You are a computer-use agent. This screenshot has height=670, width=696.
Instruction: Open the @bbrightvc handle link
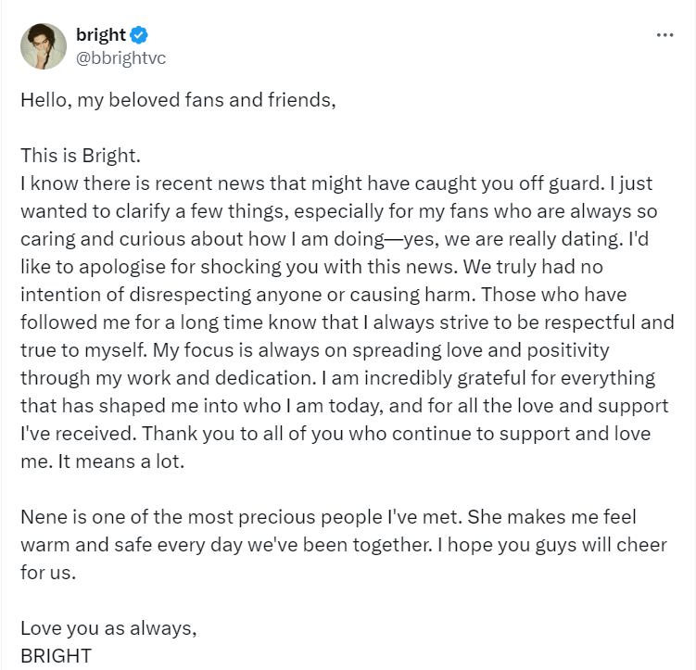[x=120, y=57]
